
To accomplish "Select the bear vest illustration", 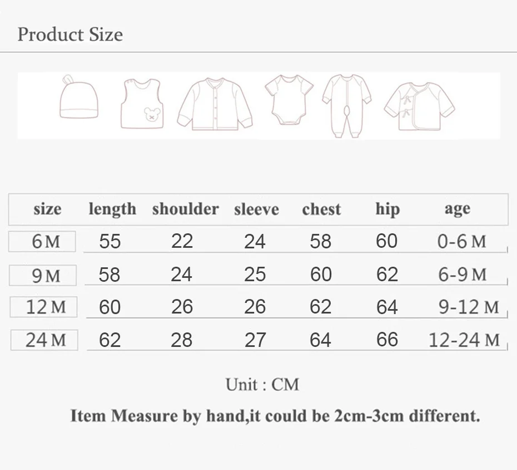I will [142, 104].
